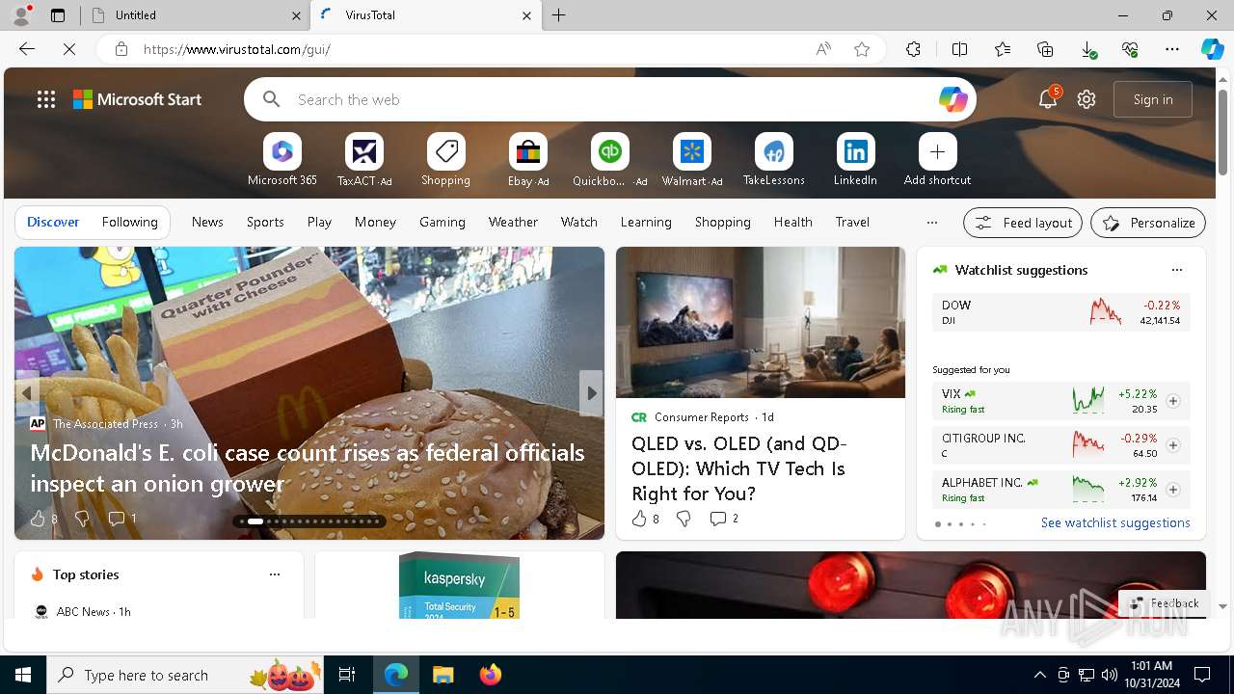Open File Explorer from the taskbar
Screen dimensions: 1234x694
443,675
